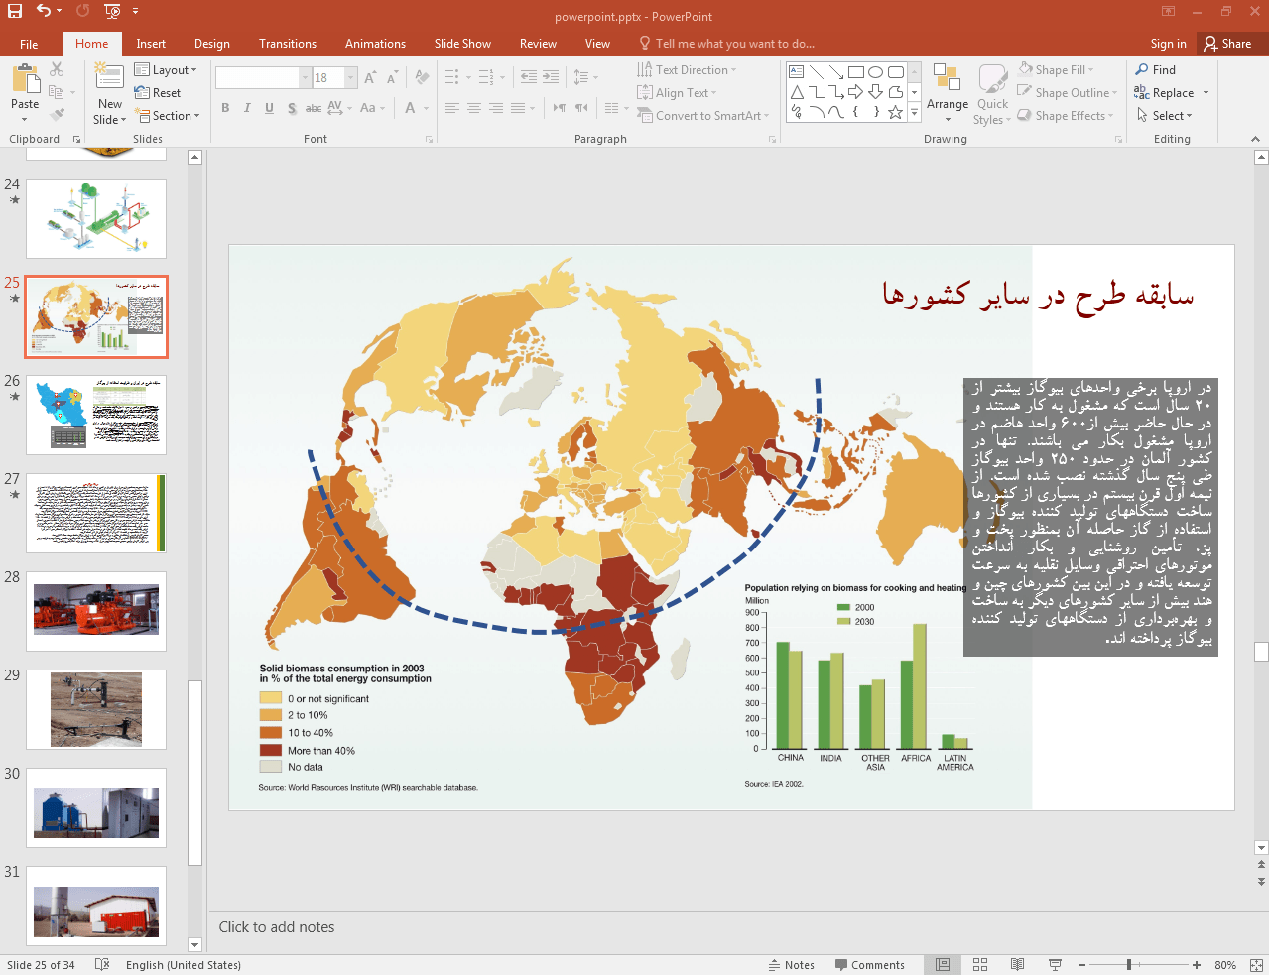Click the zoom slider handle
This screenshot has height=975, width=1269.
(x=1129, y=965)
